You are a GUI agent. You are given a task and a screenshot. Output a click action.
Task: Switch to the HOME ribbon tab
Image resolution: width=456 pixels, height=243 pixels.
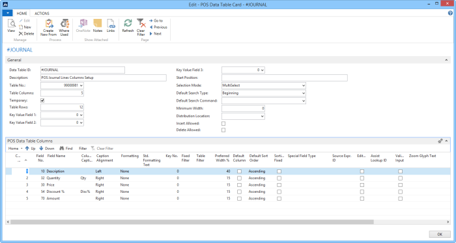pos(21,14)
